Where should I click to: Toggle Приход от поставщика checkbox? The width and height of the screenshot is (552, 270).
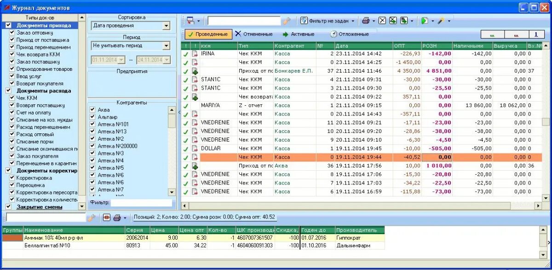(x=12, y=40)
